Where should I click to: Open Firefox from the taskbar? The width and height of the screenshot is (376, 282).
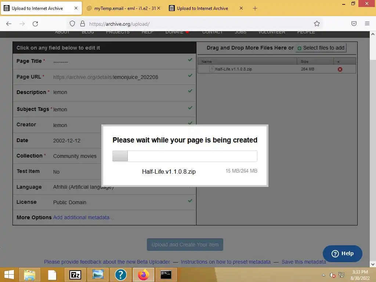(144, 275)
